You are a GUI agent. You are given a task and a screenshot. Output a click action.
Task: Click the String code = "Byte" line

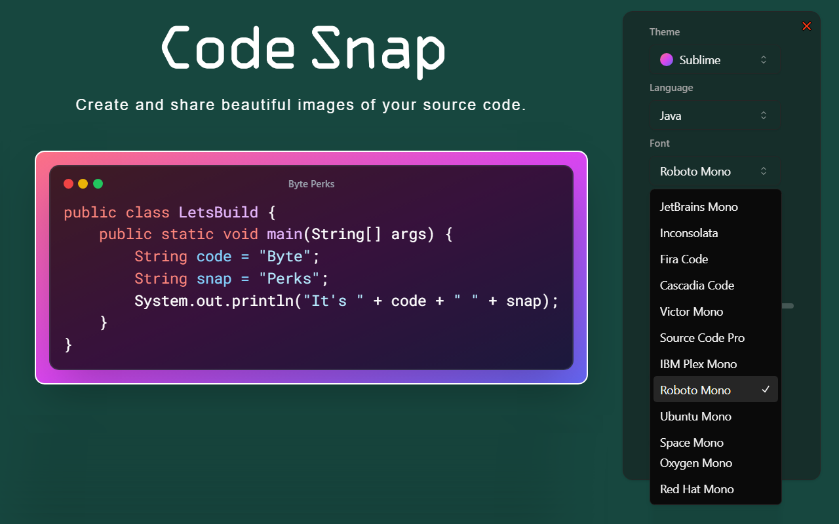click(x=227, y=256)
